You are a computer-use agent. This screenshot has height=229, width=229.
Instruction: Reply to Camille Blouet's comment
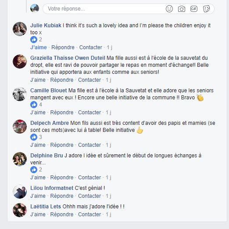(x=62, y=113)
